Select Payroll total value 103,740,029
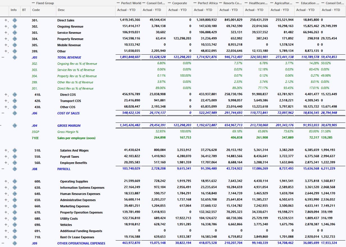 pyautogui.click(x=132, y=168)
